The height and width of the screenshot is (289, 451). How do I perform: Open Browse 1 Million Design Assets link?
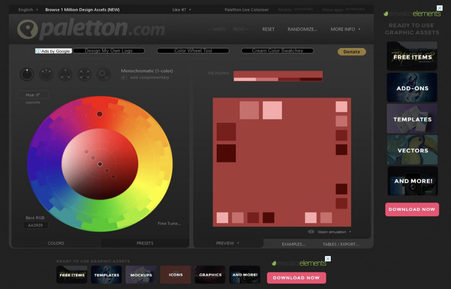82,10
